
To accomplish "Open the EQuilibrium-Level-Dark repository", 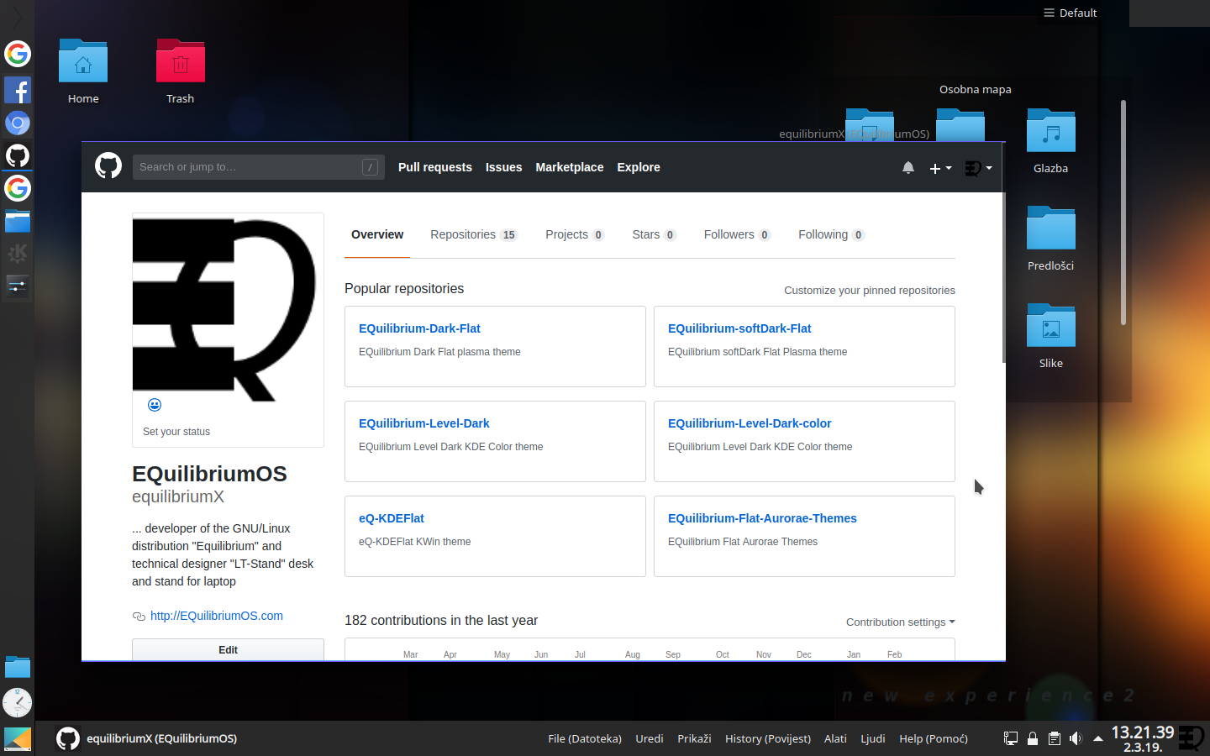I will 424,423.
